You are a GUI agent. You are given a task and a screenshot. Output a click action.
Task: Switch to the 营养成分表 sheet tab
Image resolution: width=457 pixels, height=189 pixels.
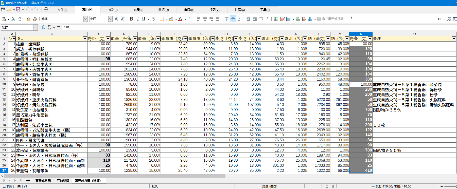pyautogui.click(x=43, y=180)
